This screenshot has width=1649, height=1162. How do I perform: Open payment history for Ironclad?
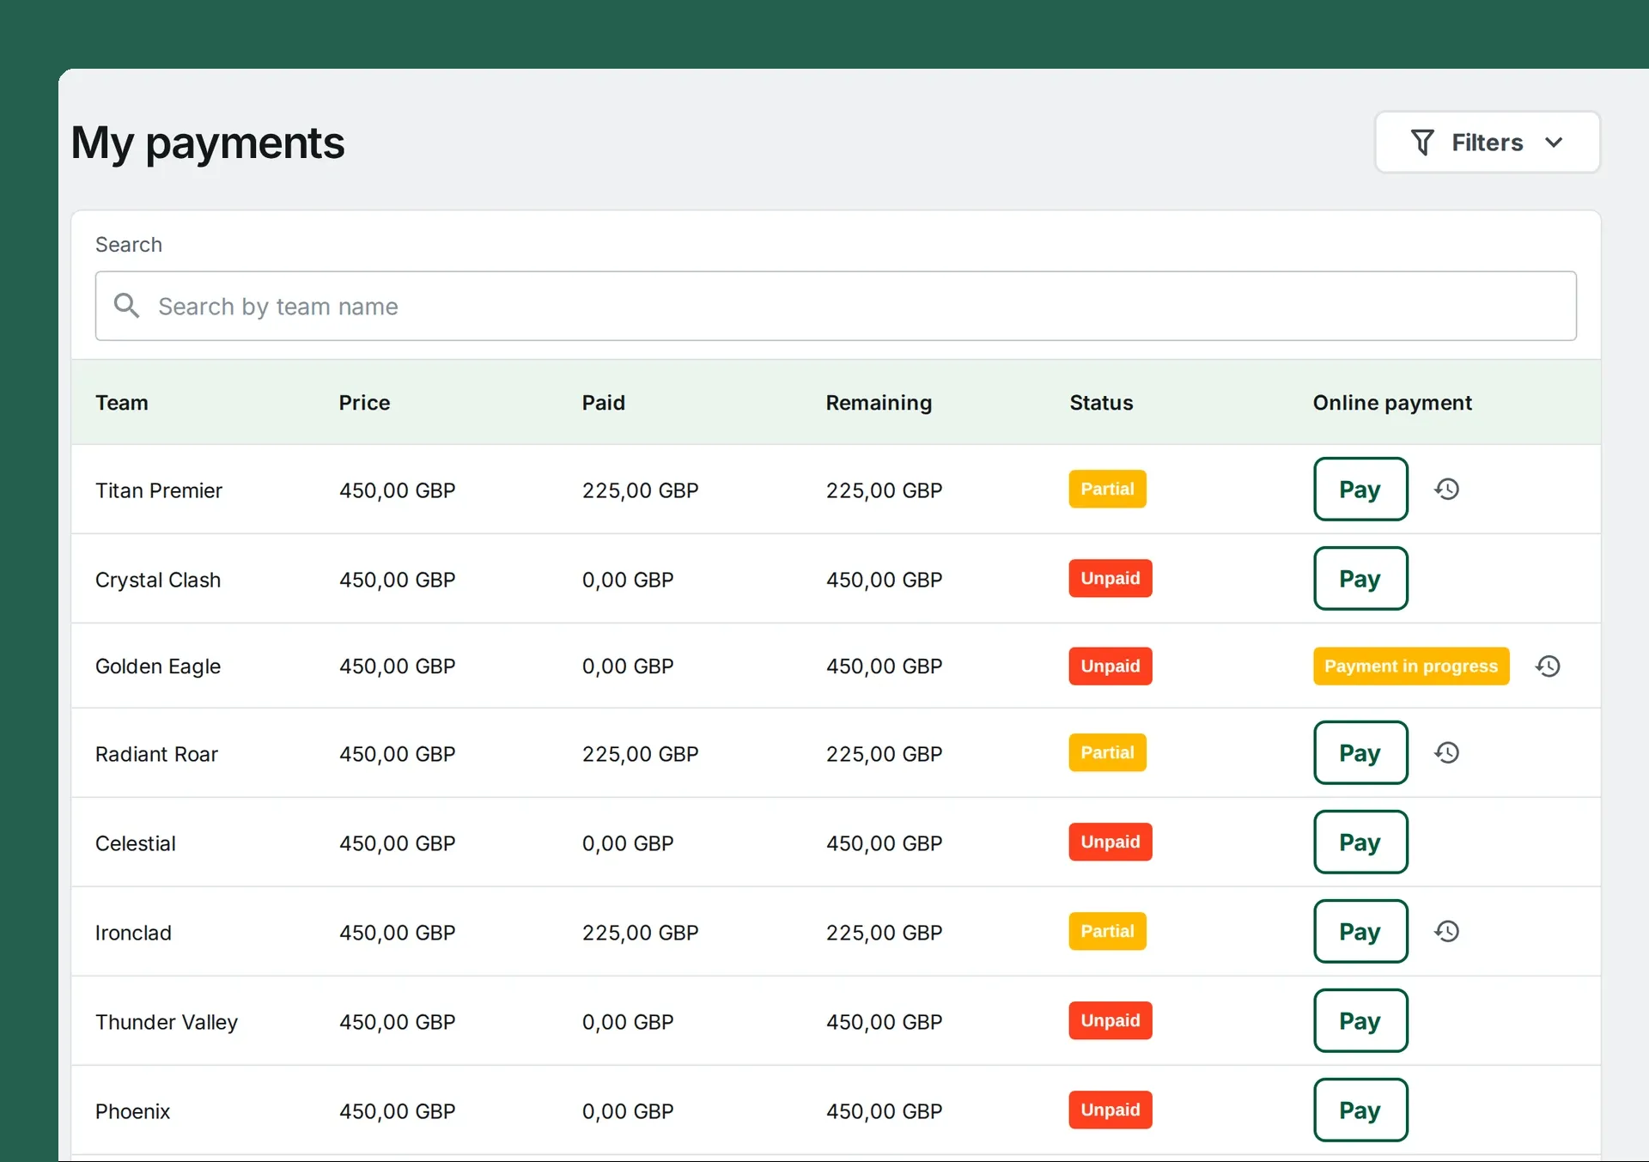[1447, 932]
